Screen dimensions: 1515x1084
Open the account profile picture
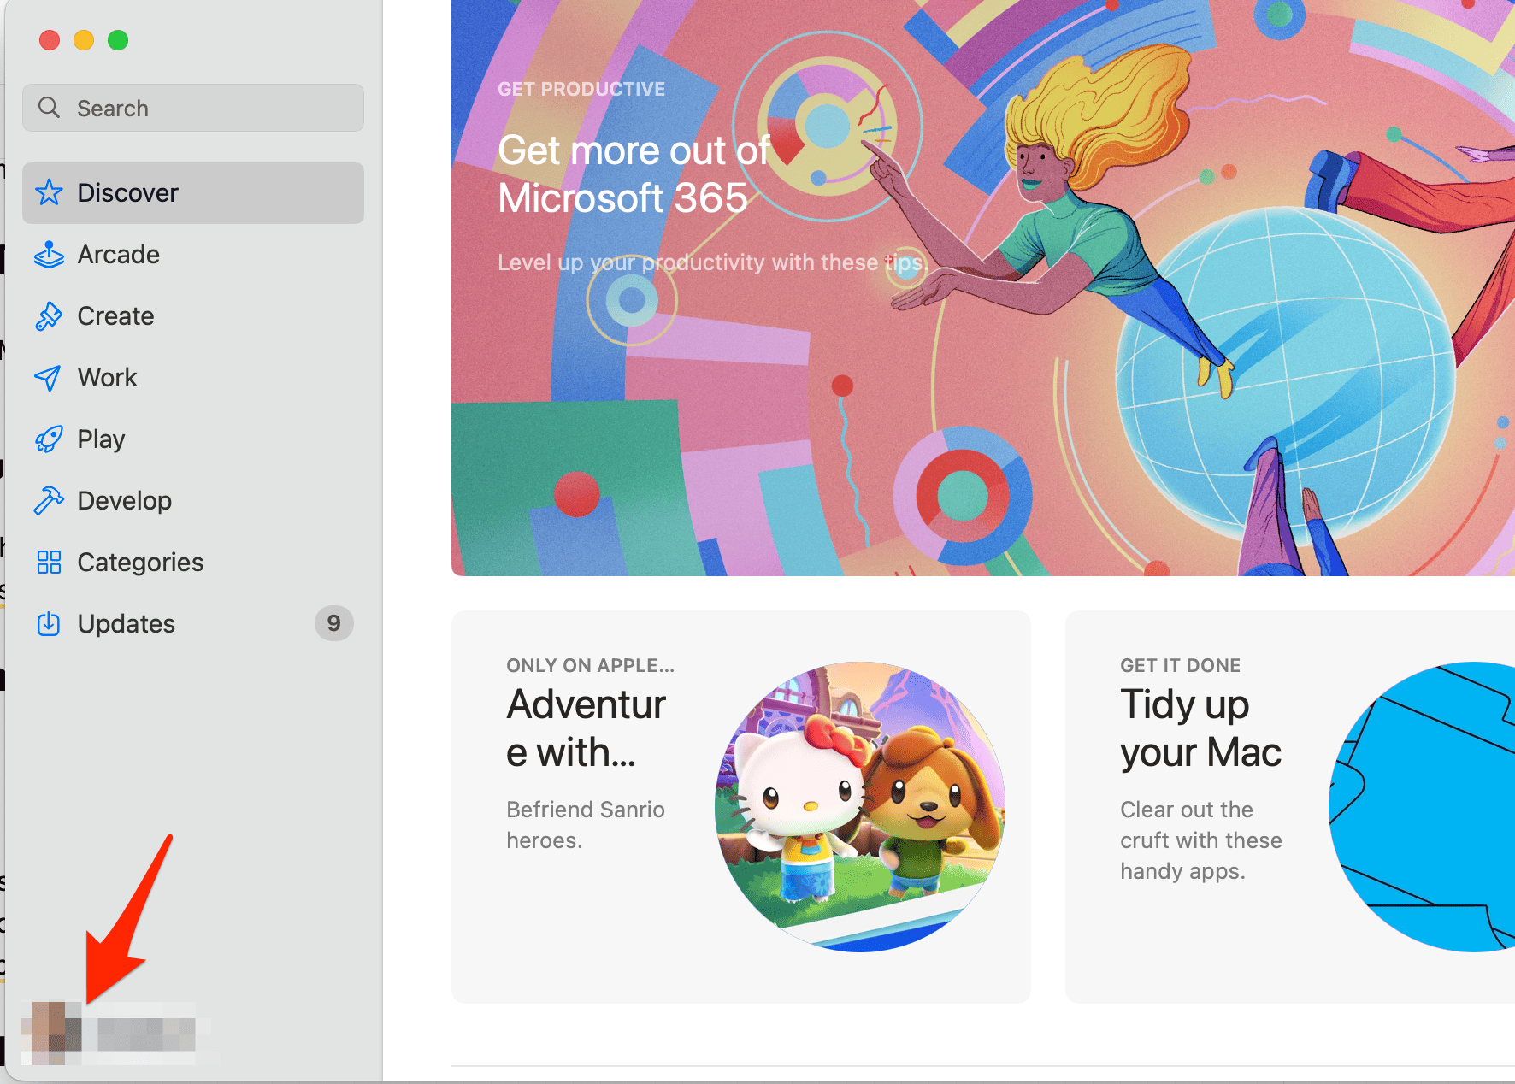pos(51,1033)
